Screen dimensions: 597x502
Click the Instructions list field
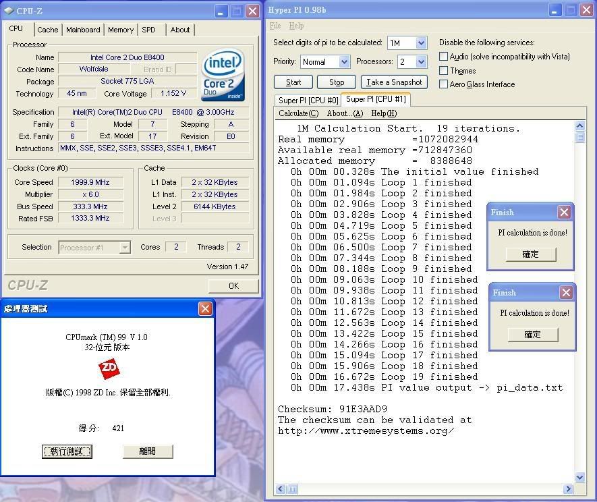coord(154,148)
